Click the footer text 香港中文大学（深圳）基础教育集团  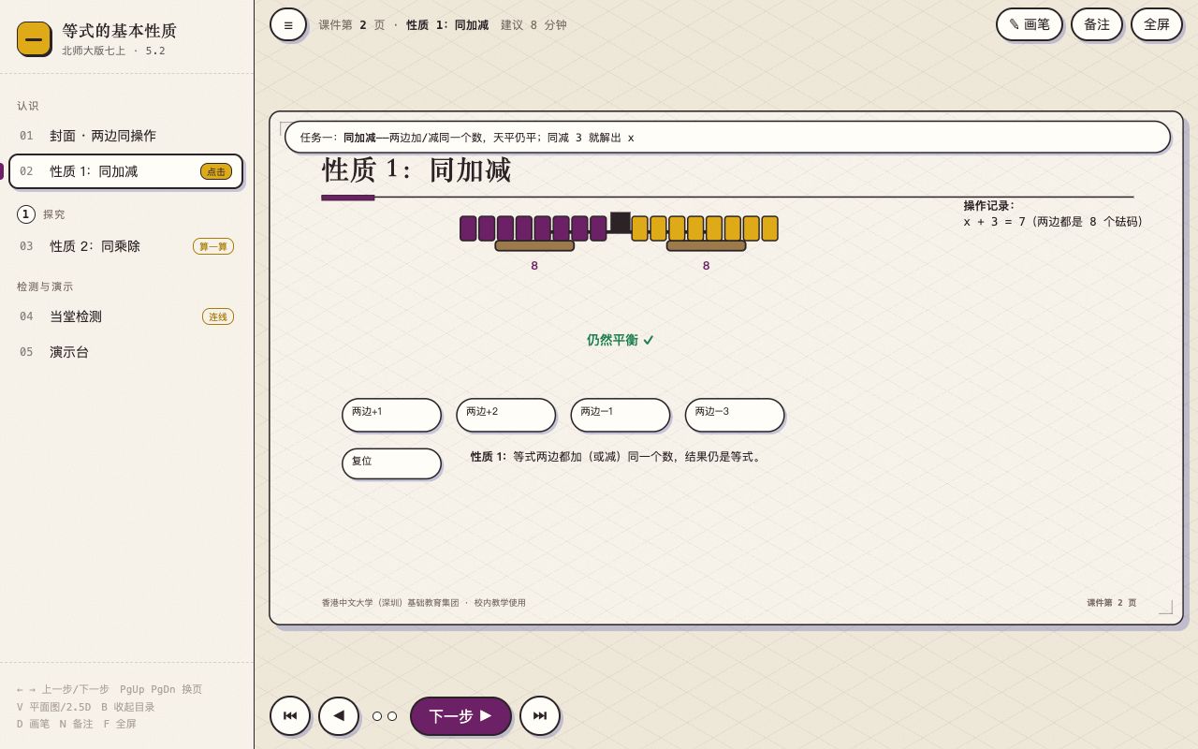390,603
